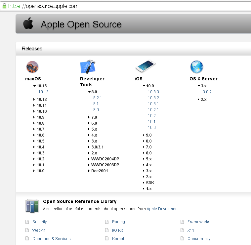This screenshot has width=251, height=245.
Task: Open the Kernel reference document
Action: point(118,239)
